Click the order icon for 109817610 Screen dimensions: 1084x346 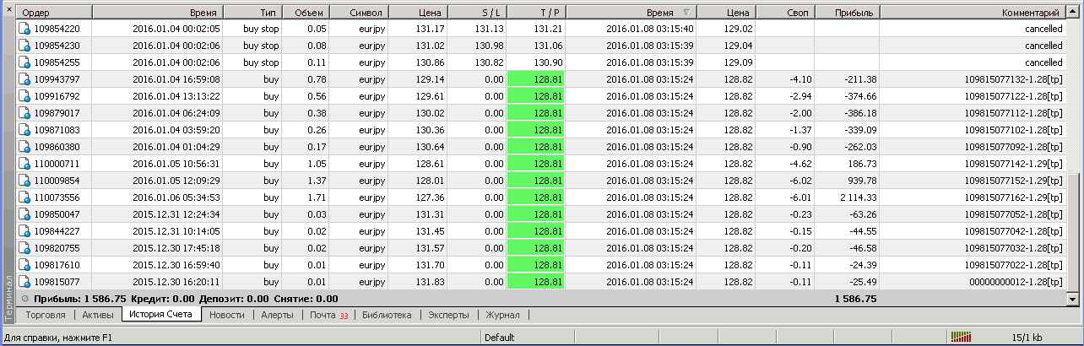tap(24, 265)
